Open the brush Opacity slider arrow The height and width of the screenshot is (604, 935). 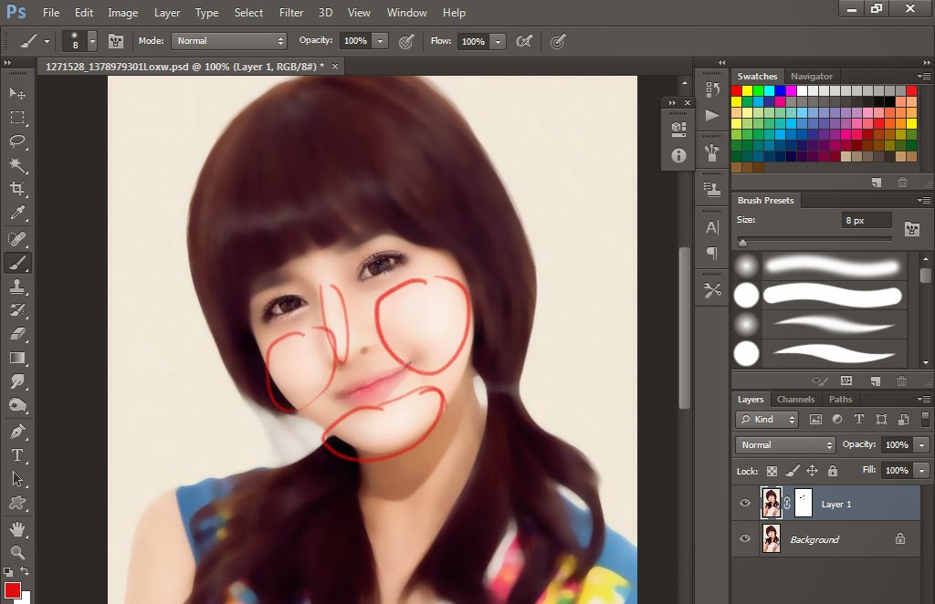tap(381, 41)
